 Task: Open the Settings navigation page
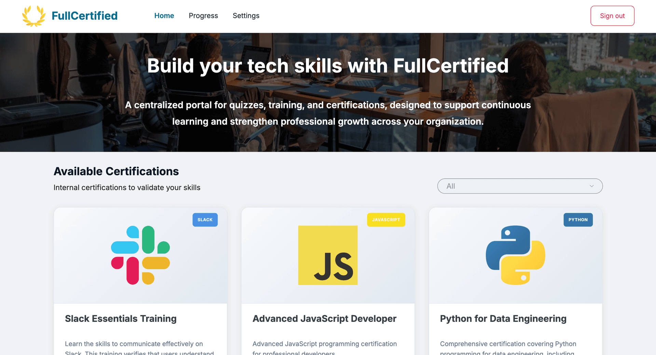pos(246,16)
